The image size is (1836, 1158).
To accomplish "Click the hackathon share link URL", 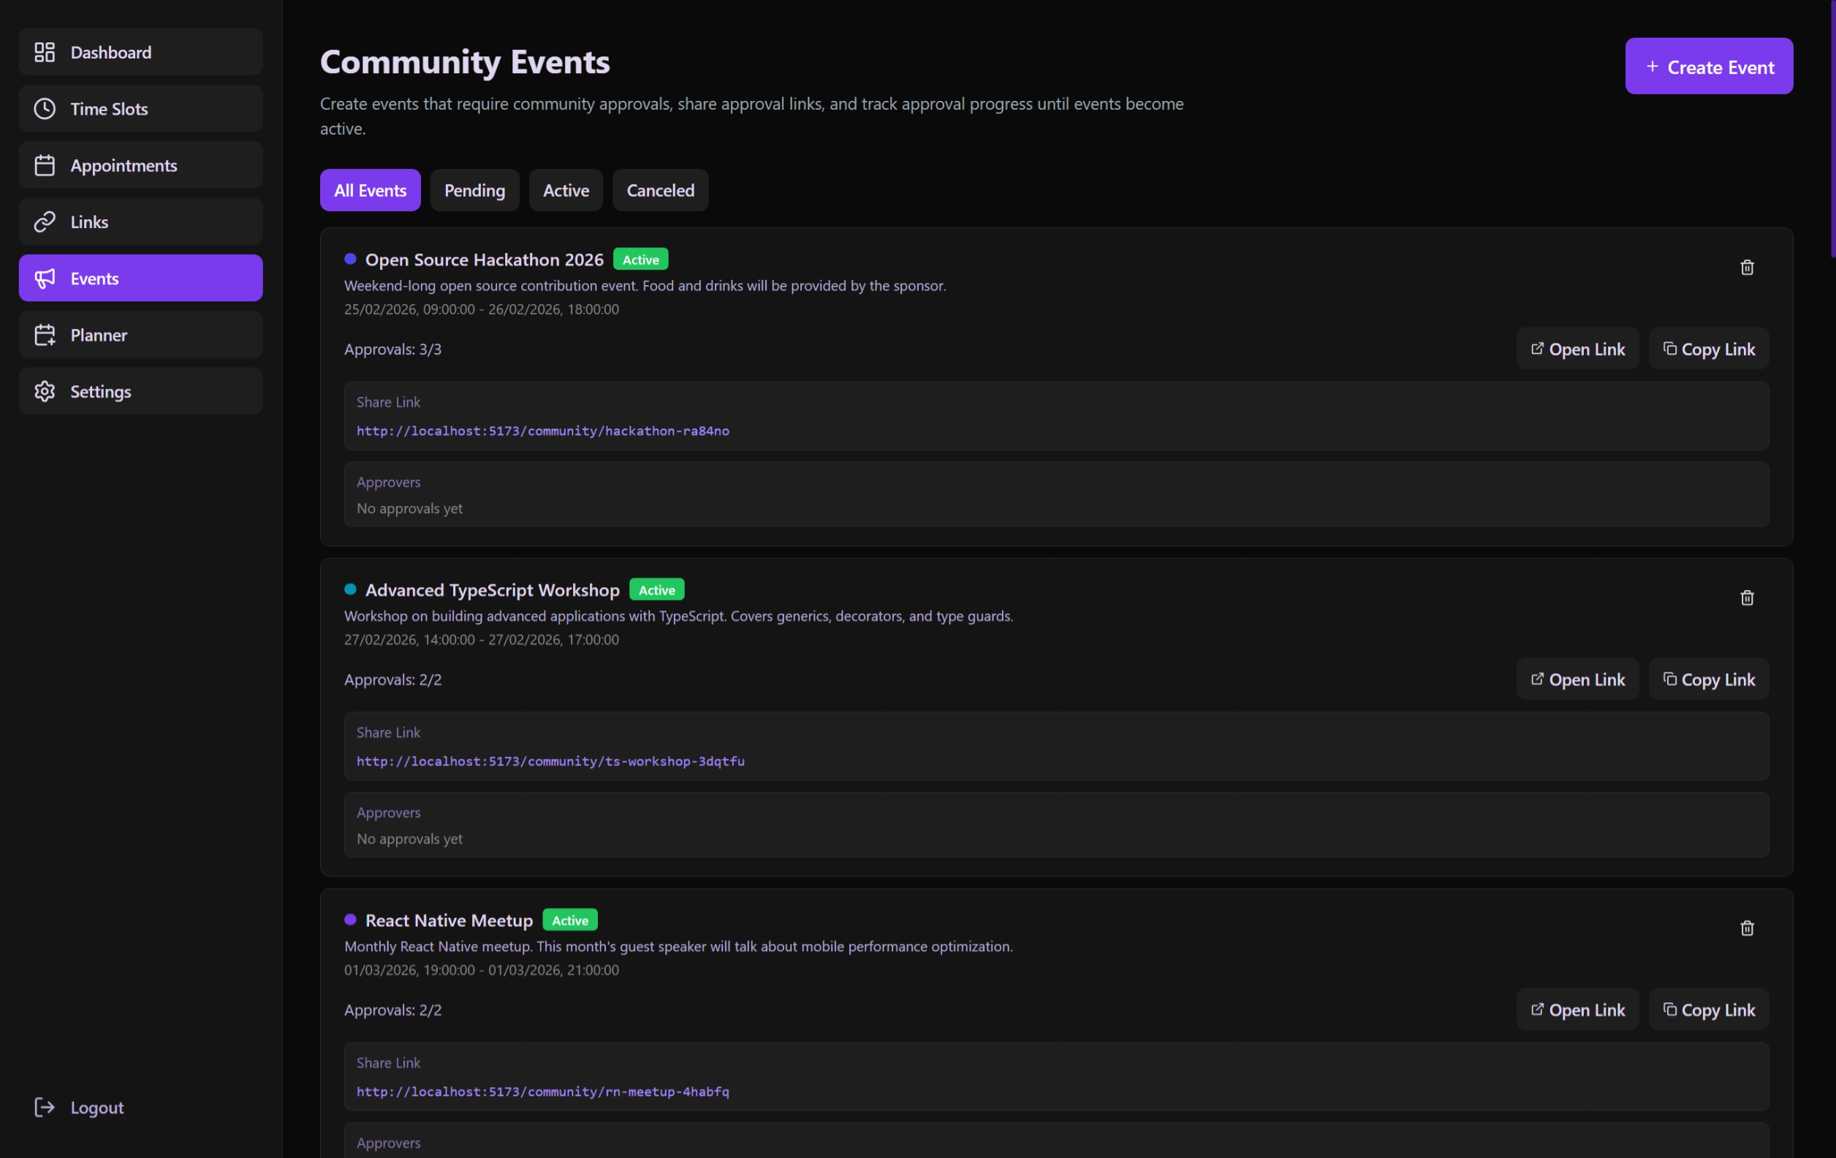I will pyautogui.click(x=542, y=431).
